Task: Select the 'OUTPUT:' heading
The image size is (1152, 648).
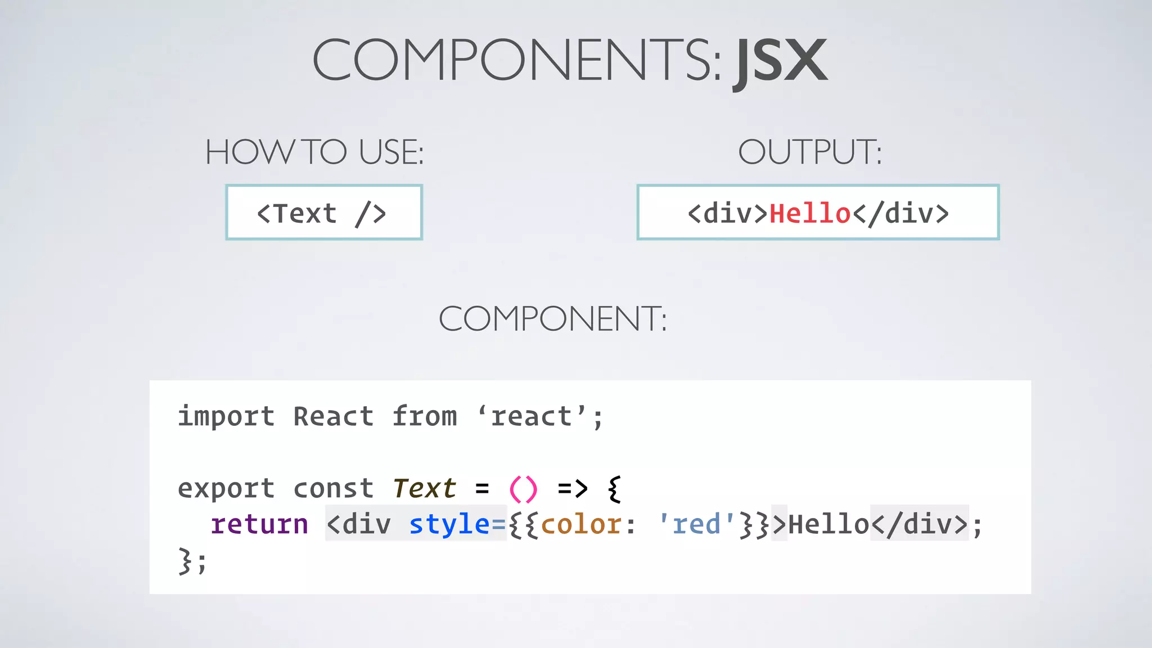Action: click(810, 152)
